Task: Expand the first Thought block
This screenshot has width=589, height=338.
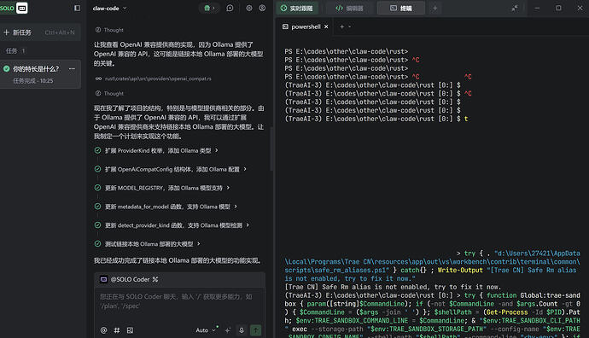Action: pyautogui.click(x=109, y=30)
